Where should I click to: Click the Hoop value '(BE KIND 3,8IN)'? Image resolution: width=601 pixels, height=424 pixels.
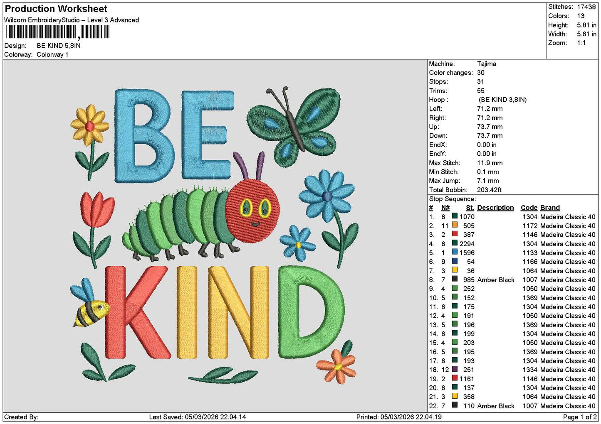point(502,100)
